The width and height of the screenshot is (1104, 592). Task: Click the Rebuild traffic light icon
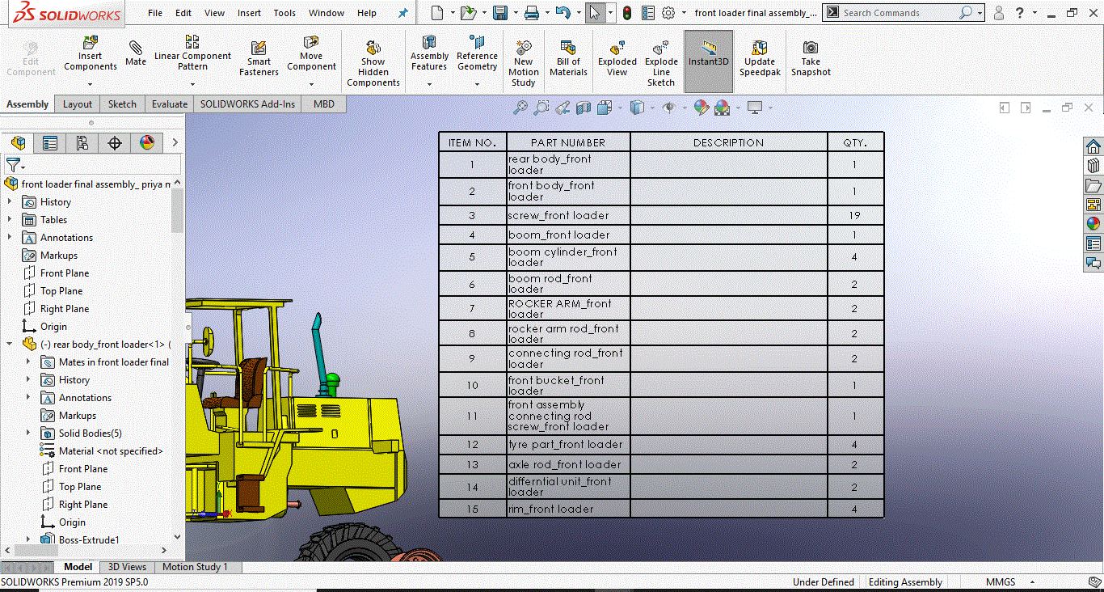627,13
